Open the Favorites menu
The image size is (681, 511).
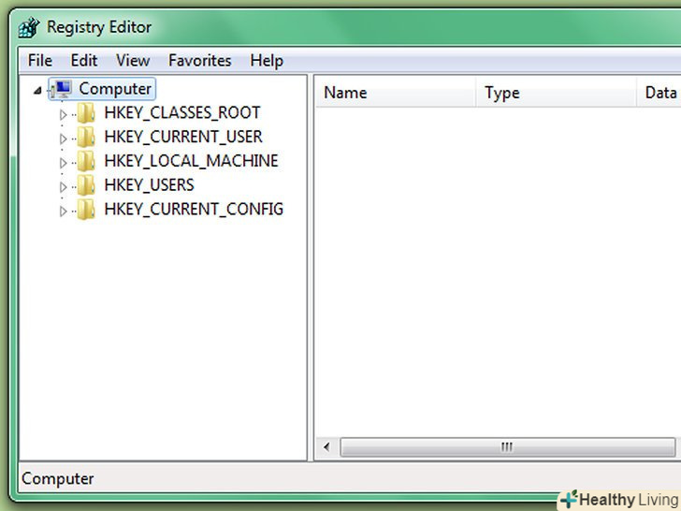(x=200, y=61)
